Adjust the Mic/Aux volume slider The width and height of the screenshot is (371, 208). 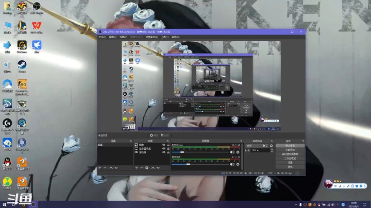200,152
